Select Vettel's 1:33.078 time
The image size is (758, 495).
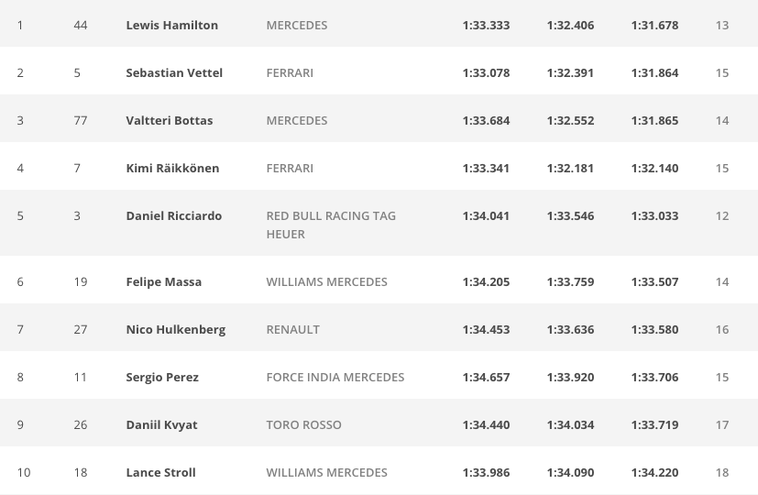click(486, 73)
